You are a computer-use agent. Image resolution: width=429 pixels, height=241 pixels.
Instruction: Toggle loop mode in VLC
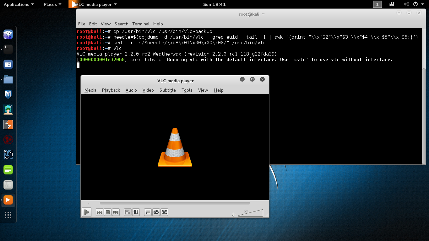click(156, 212)
